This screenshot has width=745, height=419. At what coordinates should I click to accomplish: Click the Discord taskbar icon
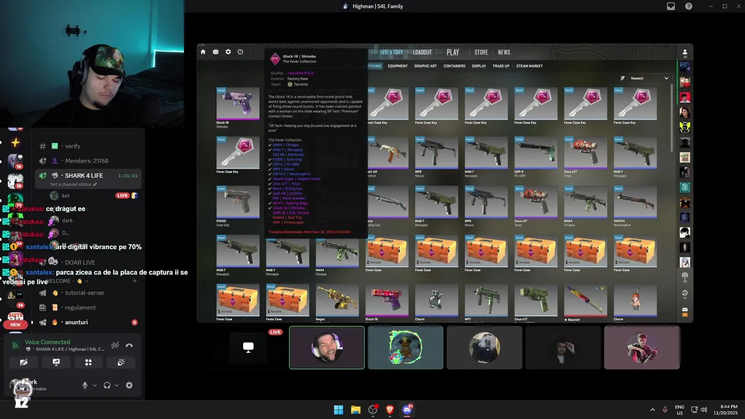coord(407,410)
